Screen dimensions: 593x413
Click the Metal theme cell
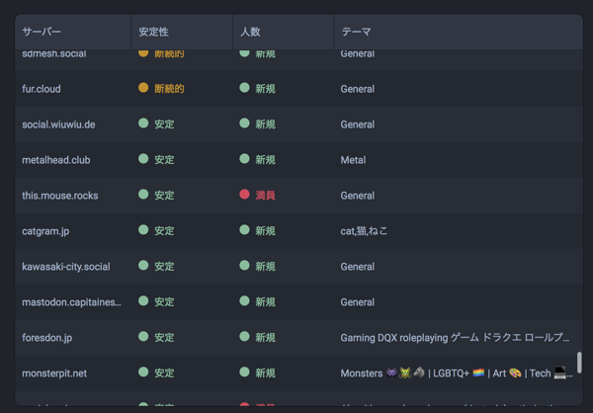coord(353,160)
